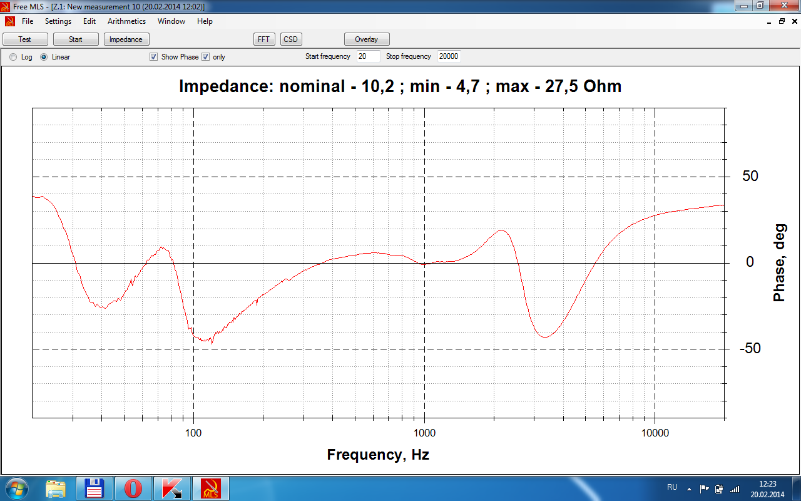Open the Action Center flag icon

coord(704,488)
